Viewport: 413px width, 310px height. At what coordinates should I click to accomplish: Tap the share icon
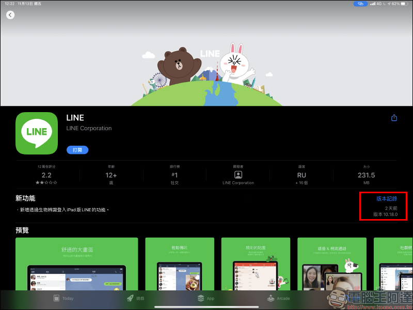[394, 118]
